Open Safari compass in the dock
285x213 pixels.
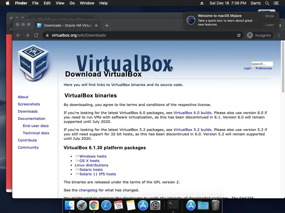pyautogui.click(x=106, y=206)
